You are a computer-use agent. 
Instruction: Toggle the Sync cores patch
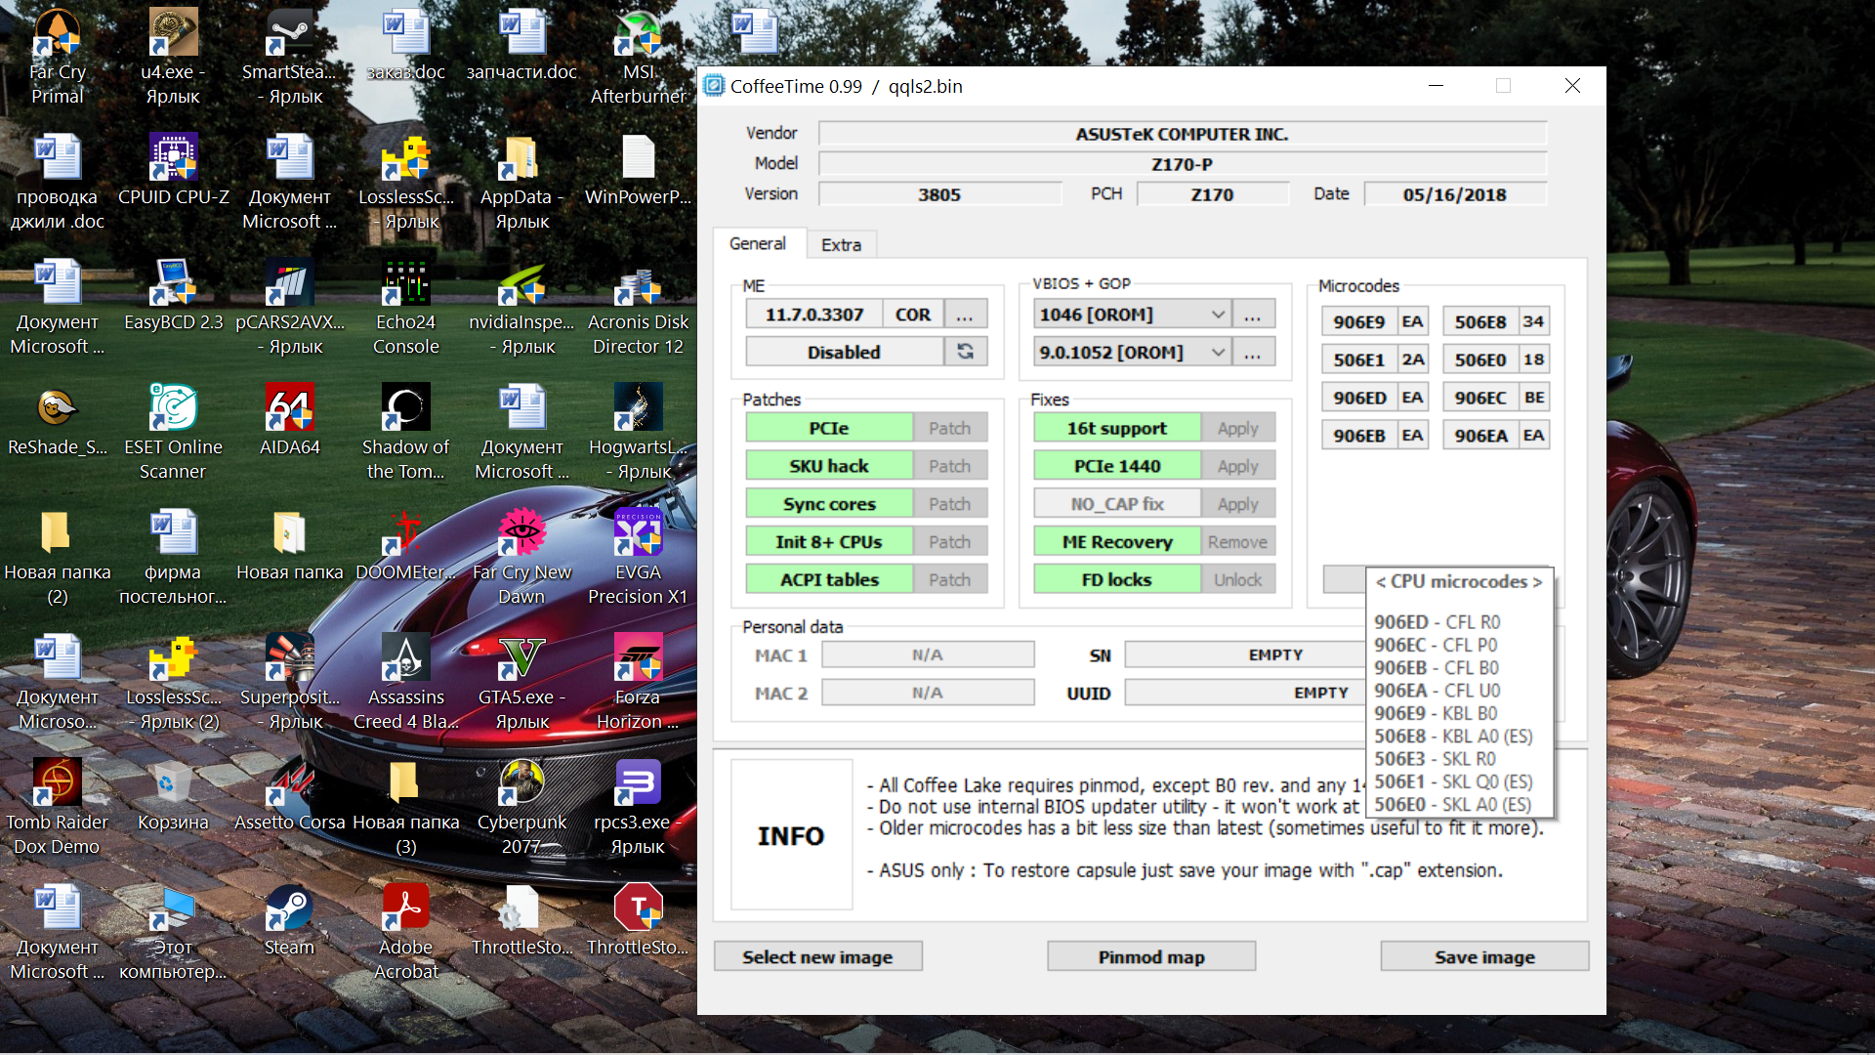click(x=828, y=504)
